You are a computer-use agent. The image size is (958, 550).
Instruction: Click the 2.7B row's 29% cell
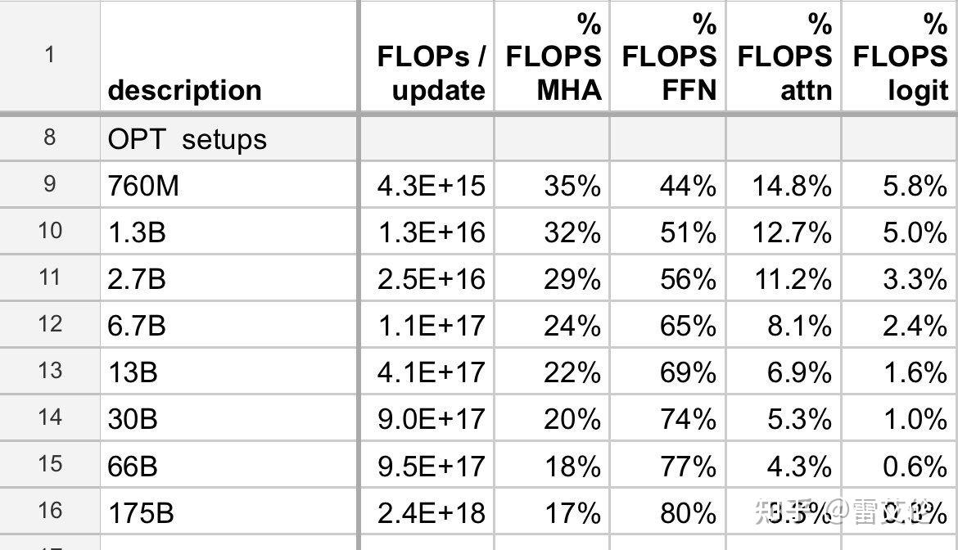coord(552,279)
